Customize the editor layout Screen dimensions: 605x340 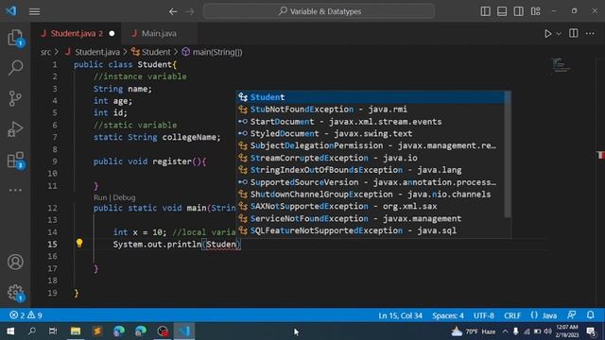click(x=536, y=11)
